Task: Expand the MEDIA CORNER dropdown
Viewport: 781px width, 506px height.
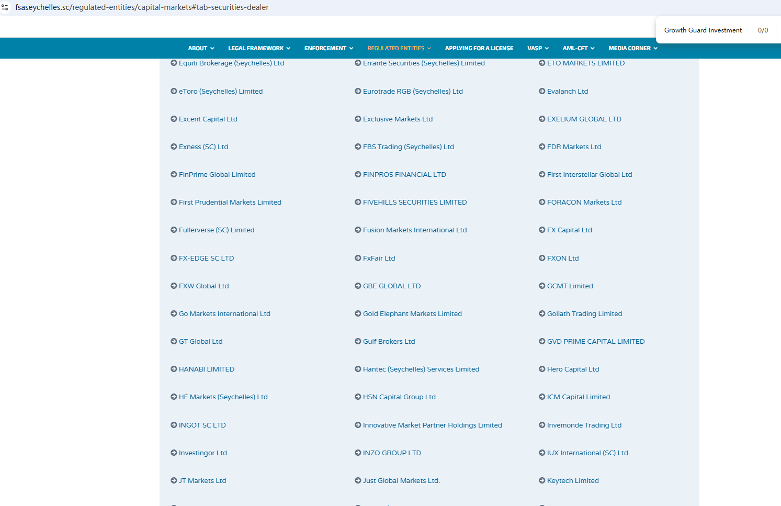Action: [x=633, y=48]
